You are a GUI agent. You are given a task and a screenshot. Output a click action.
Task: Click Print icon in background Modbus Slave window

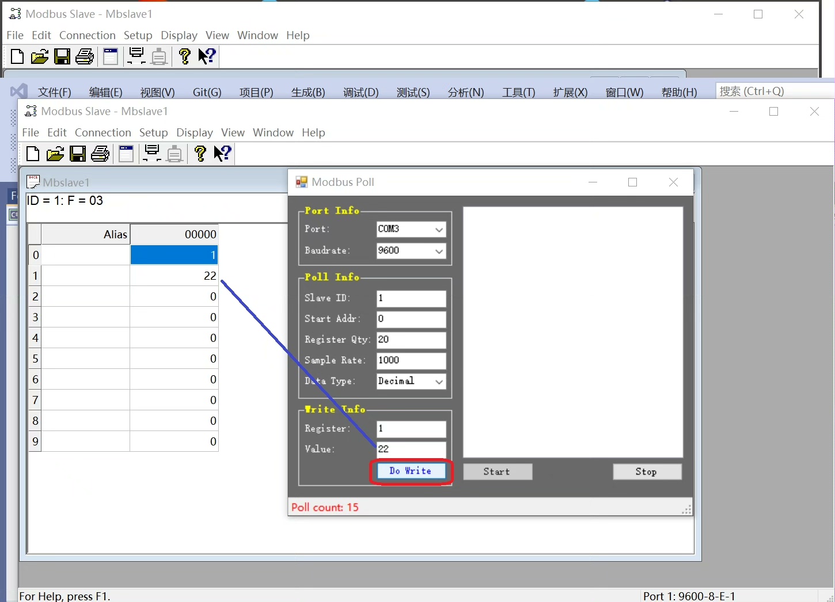(85, 56)
